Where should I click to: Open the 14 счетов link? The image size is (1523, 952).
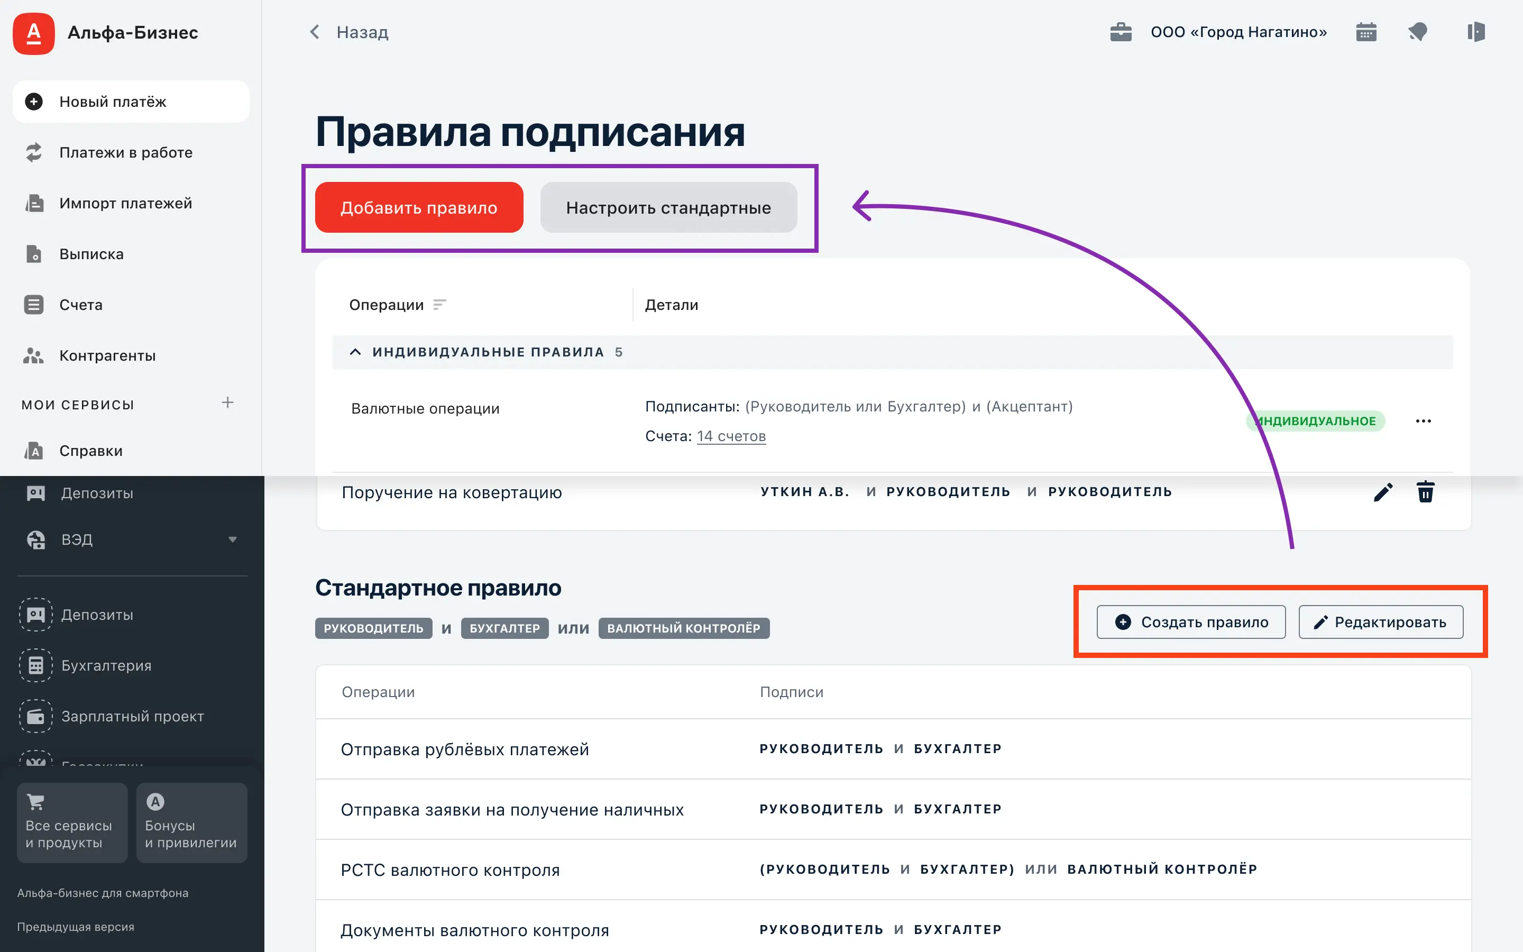(731, 436)
